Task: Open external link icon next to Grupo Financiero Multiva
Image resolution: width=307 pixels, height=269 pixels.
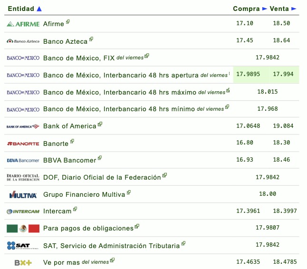Action: click(x=129, y=192)
